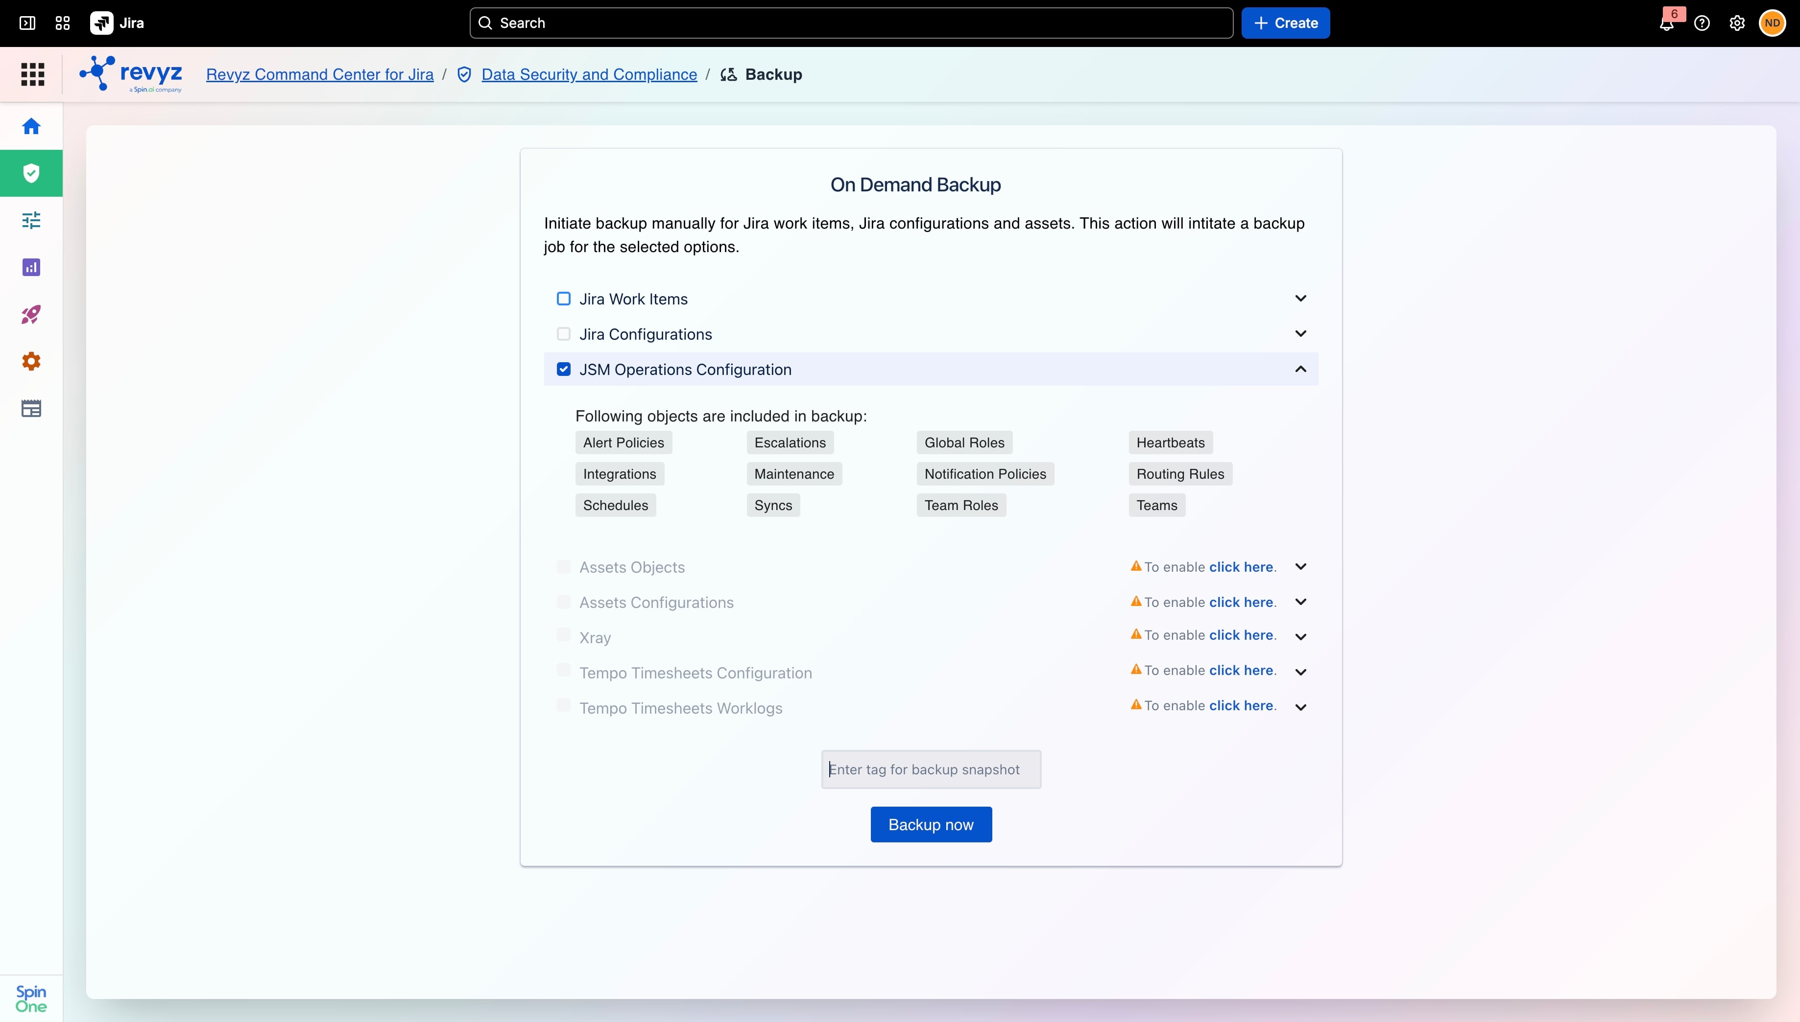This screenshot has width=1800, height=1022.
Task: Open the sliders configuration sidebar icon
Action: pos(31,220)
